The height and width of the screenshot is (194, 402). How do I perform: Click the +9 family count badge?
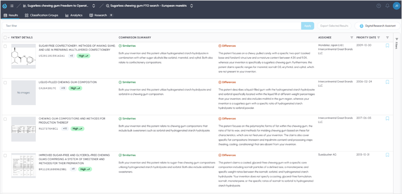point(73,169)
